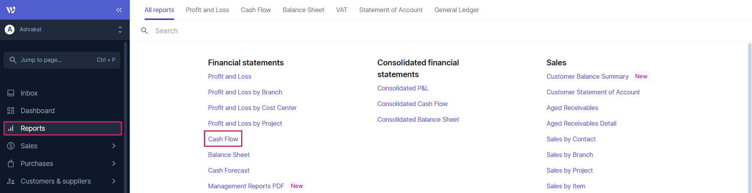Collapse the sidebar with double-chevron icon
The width and height of the screenshot is (752, 193).
tap(119, 10)
